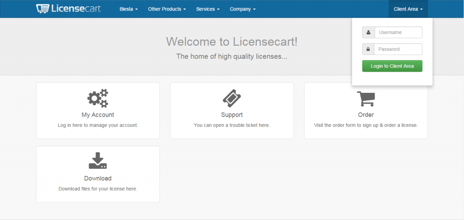Viewport: 464px width, 220px height.
Task: Open the Download card title
Action: tap(98, 178)
